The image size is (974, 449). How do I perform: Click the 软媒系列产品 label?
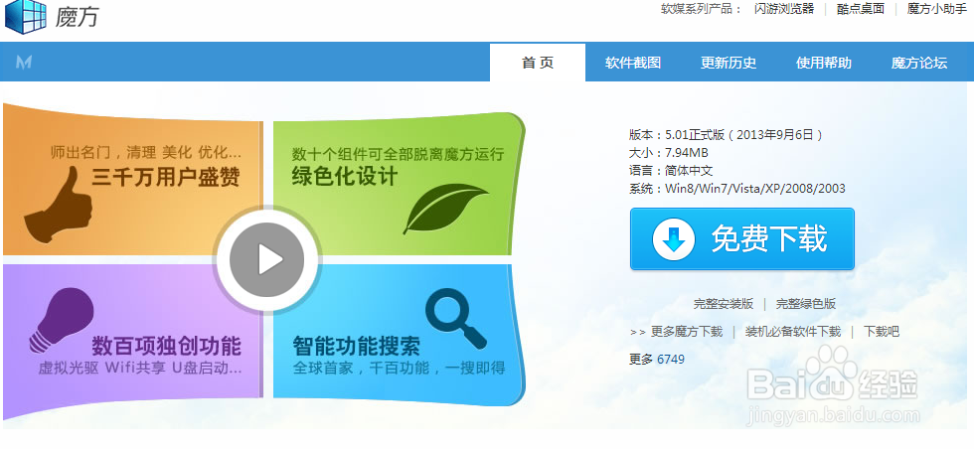coord(701,9)
